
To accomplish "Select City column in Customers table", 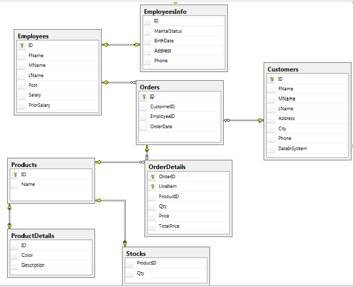I will coord(307,129).
